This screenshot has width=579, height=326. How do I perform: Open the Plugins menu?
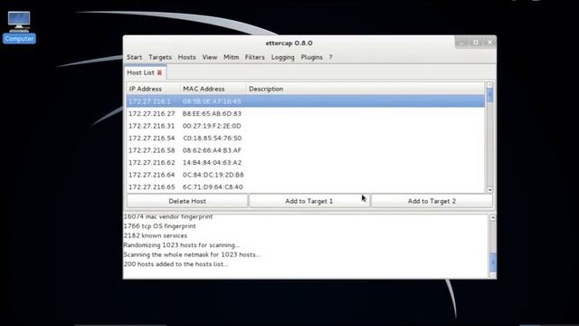[311, 57]
